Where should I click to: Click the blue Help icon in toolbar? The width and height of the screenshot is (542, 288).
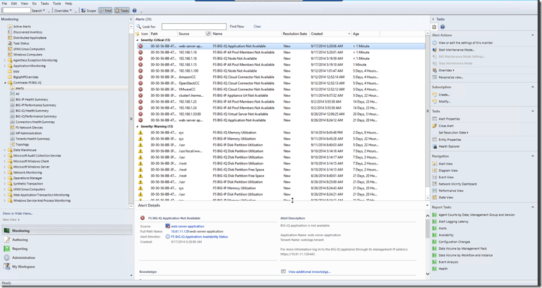pos(134,10)
